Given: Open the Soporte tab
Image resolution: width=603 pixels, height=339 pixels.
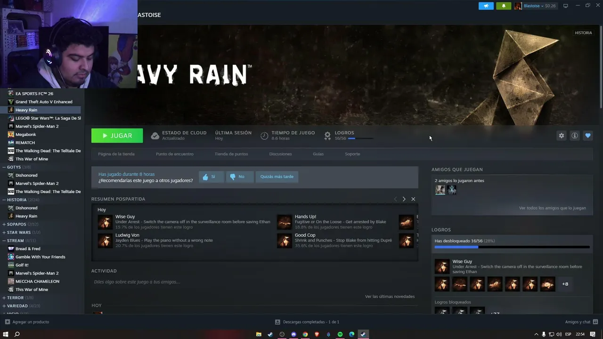Looking at the screenshot, I should tap(352, 154).
